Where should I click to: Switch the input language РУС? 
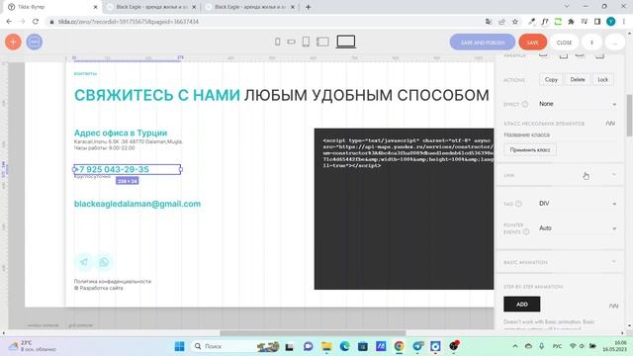coord(557,346)
